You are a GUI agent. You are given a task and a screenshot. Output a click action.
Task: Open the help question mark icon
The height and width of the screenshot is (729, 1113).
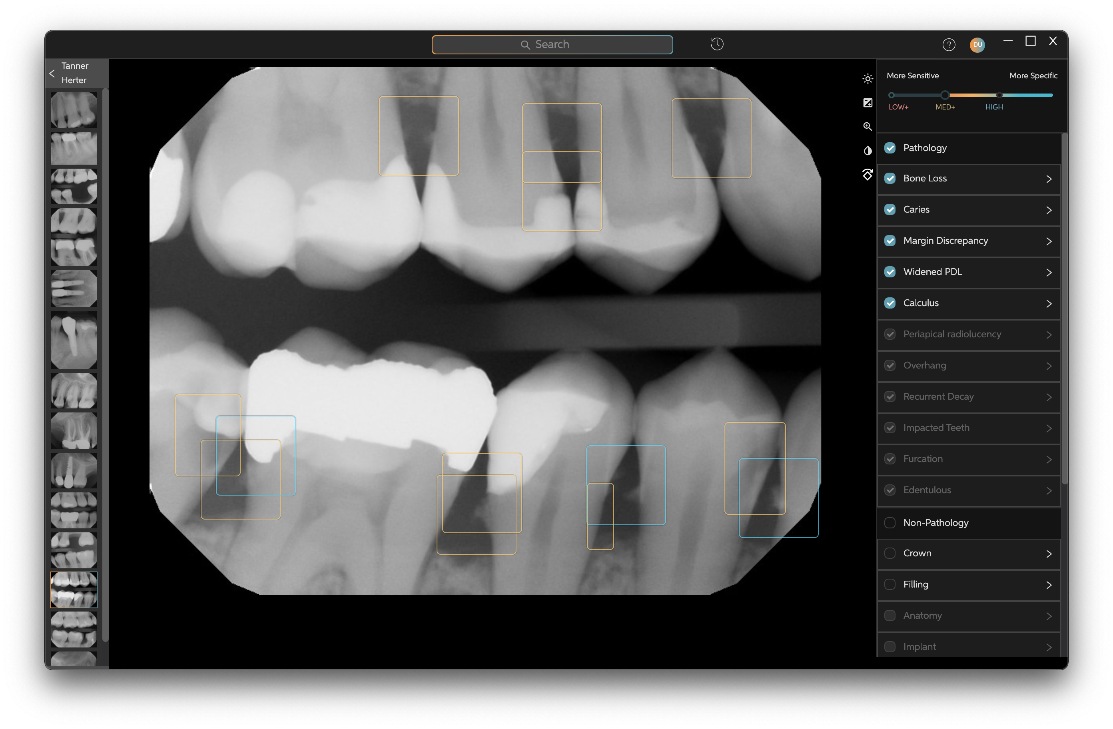pos(948,45)
